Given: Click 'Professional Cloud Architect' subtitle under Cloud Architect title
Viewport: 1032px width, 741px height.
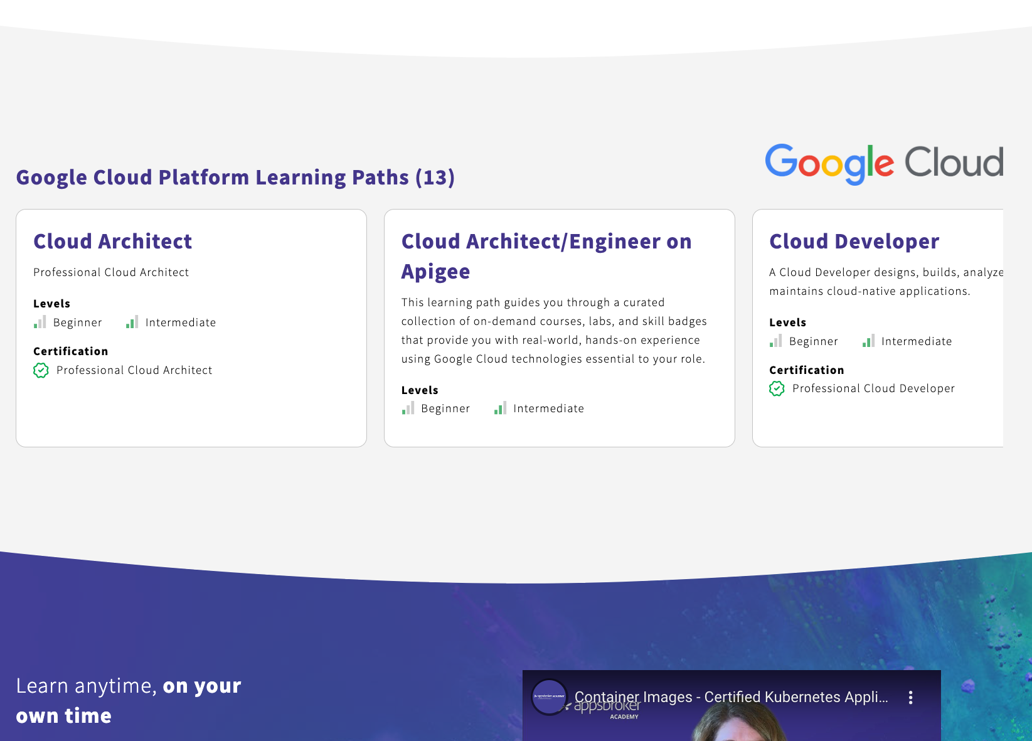Looking at the screenshot, I should click(x=111, y=272).
